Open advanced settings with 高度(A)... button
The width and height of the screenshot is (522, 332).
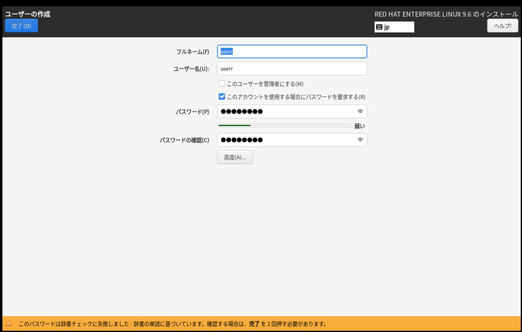235,157
